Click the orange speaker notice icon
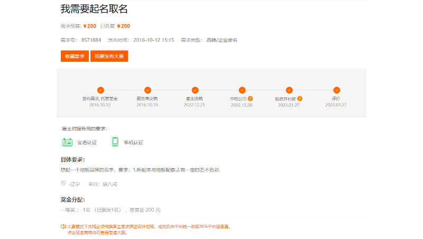The height and width of the screenshot is (239, 423). (x=63, y=226)
